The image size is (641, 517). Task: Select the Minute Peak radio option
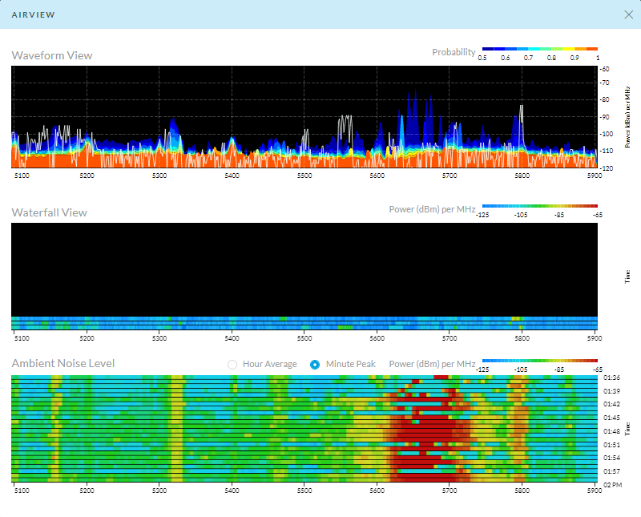pos(315,364)
